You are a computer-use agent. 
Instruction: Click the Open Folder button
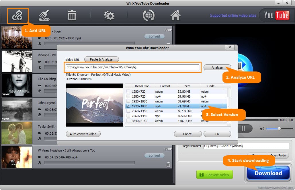(278, 155)
